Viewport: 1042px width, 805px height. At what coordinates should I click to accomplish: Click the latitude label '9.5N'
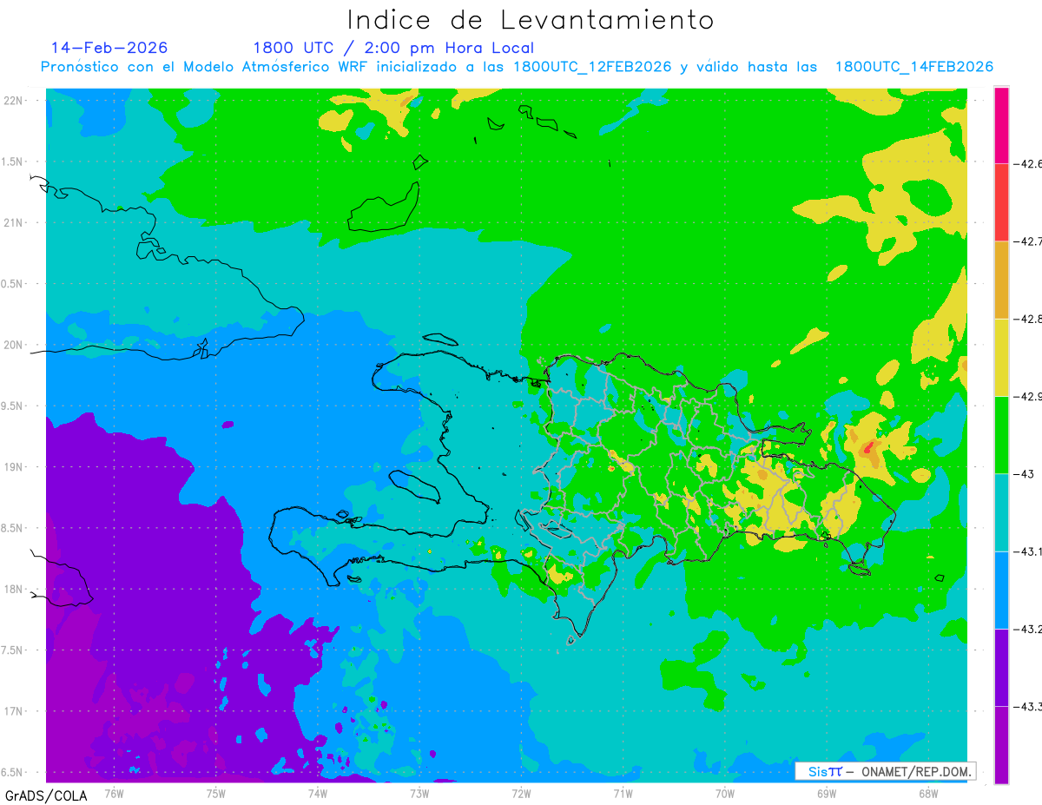pos(13,406)
